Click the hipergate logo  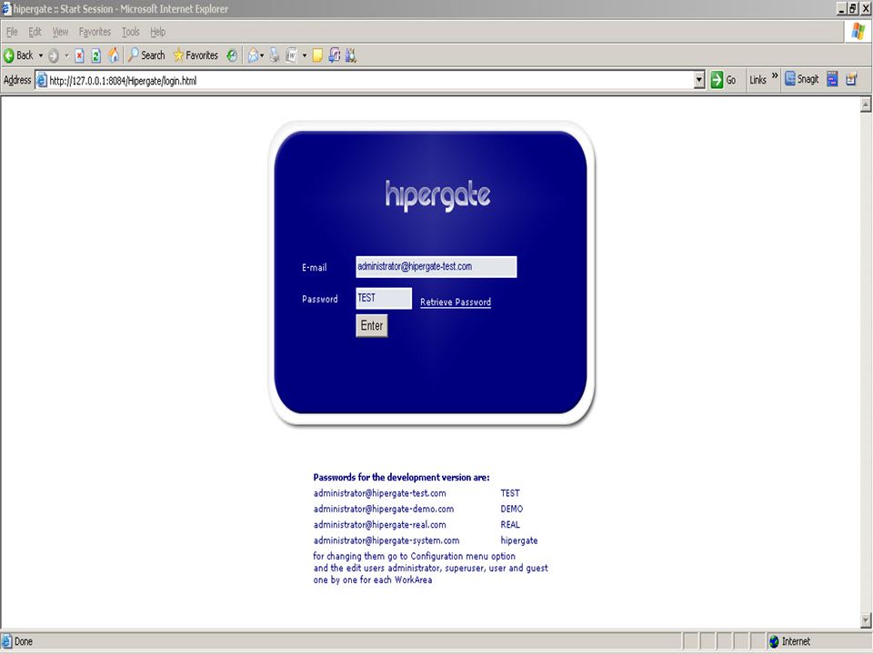pyautogui.click(x=437, y=195)
